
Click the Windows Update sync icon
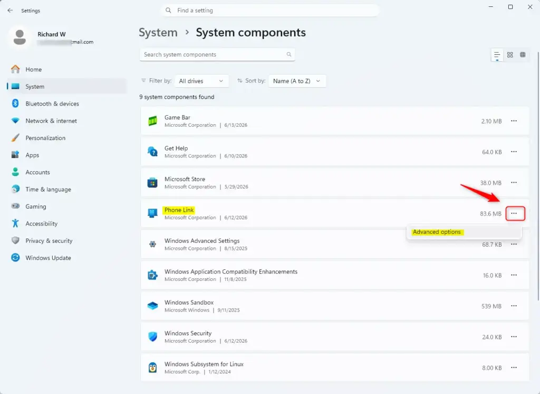click(15, 257)
